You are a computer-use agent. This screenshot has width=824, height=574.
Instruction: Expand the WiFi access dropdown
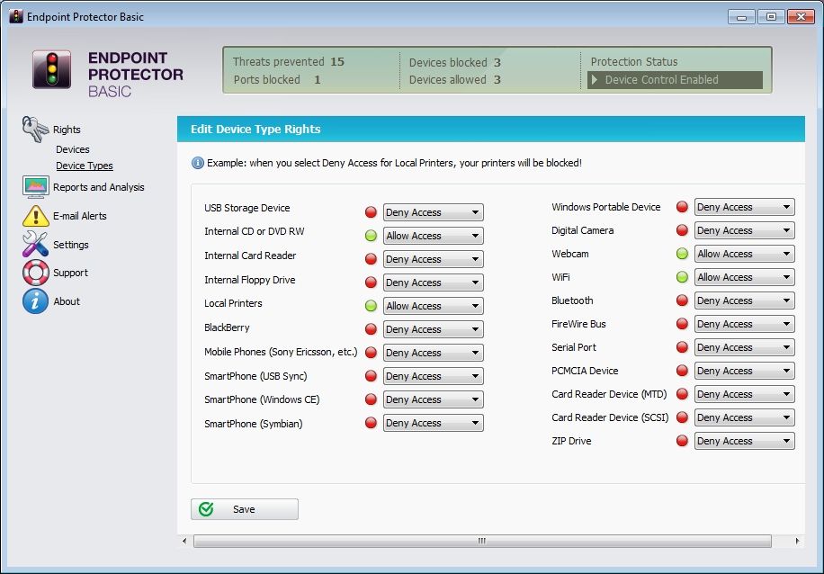(x=744, y=277)
